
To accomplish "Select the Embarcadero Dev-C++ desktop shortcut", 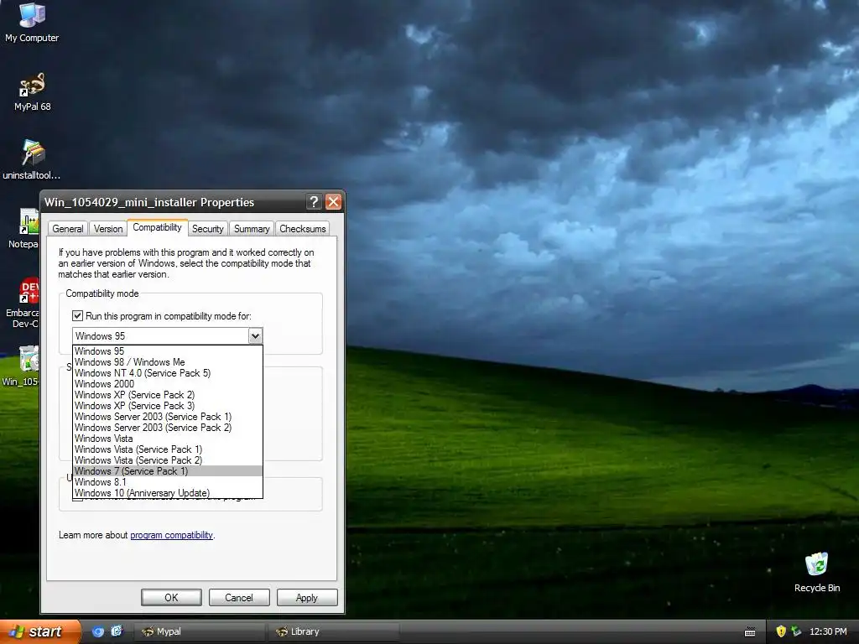I will 23,302.
